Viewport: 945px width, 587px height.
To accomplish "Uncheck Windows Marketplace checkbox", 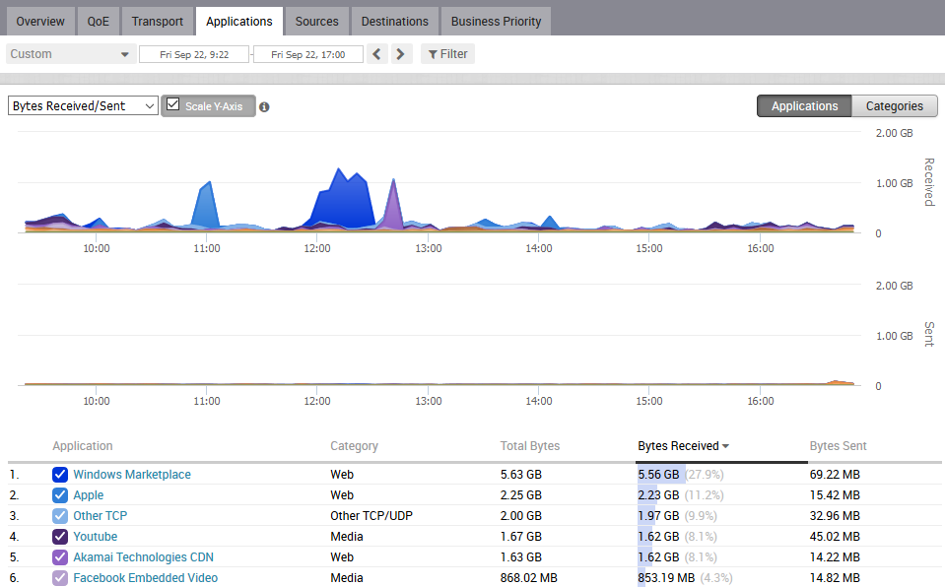I will click(60, 475).
